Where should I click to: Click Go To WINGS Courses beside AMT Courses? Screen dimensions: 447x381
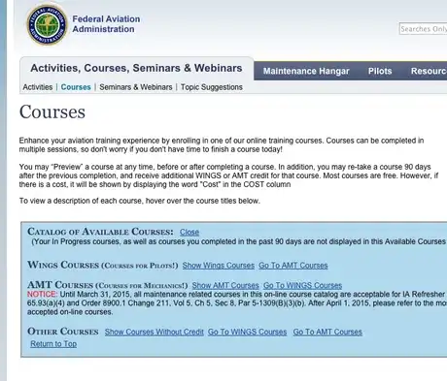pyautogui.click(x=302, y=285)
